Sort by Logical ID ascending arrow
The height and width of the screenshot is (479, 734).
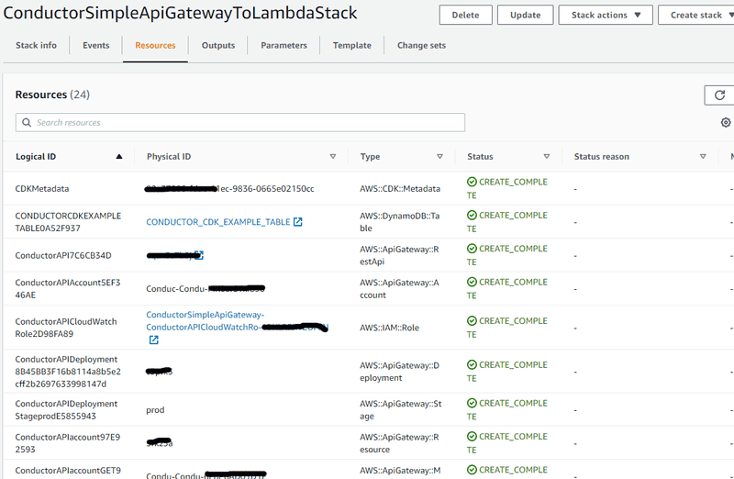click(x=119, y=156)
